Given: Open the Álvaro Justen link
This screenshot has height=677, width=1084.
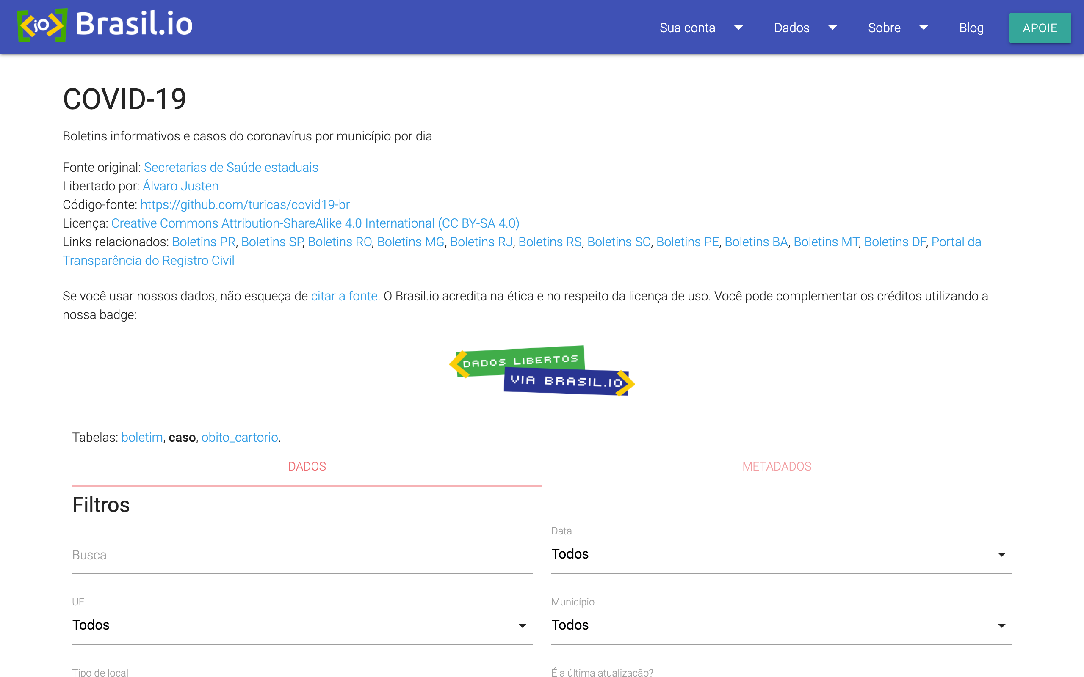Looking at the screenshot, I should pyautogui.click(x=180, y=186).
